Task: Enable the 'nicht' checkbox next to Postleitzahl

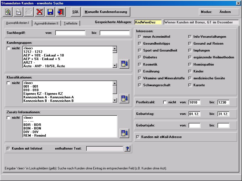Action: 165,102
